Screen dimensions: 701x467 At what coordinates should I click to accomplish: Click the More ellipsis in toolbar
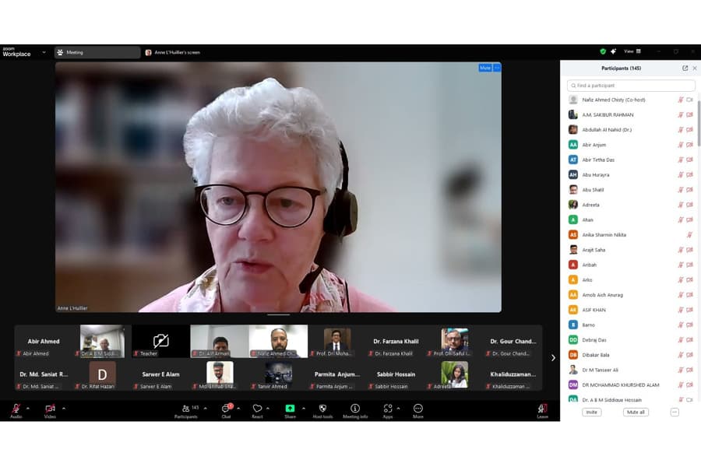[x=418, y=409]
